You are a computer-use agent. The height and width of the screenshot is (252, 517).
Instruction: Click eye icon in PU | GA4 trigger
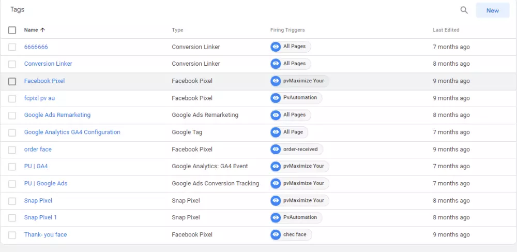tap(276, 167)
